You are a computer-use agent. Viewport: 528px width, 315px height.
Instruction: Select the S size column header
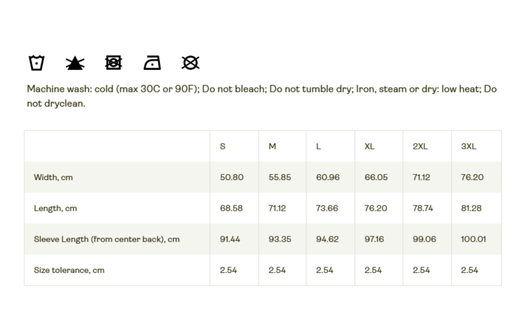(x=223, y=146)
